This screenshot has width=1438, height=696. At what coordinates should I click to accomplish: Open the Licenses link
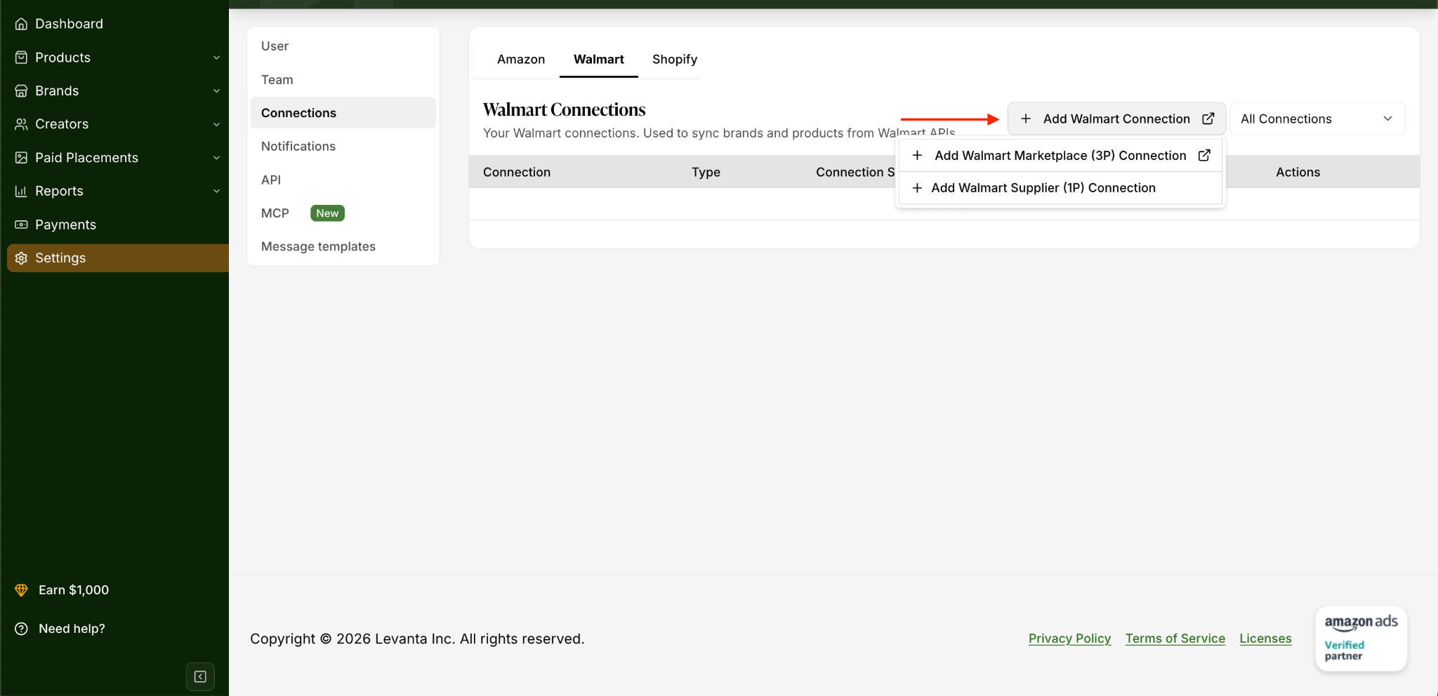1265,638
